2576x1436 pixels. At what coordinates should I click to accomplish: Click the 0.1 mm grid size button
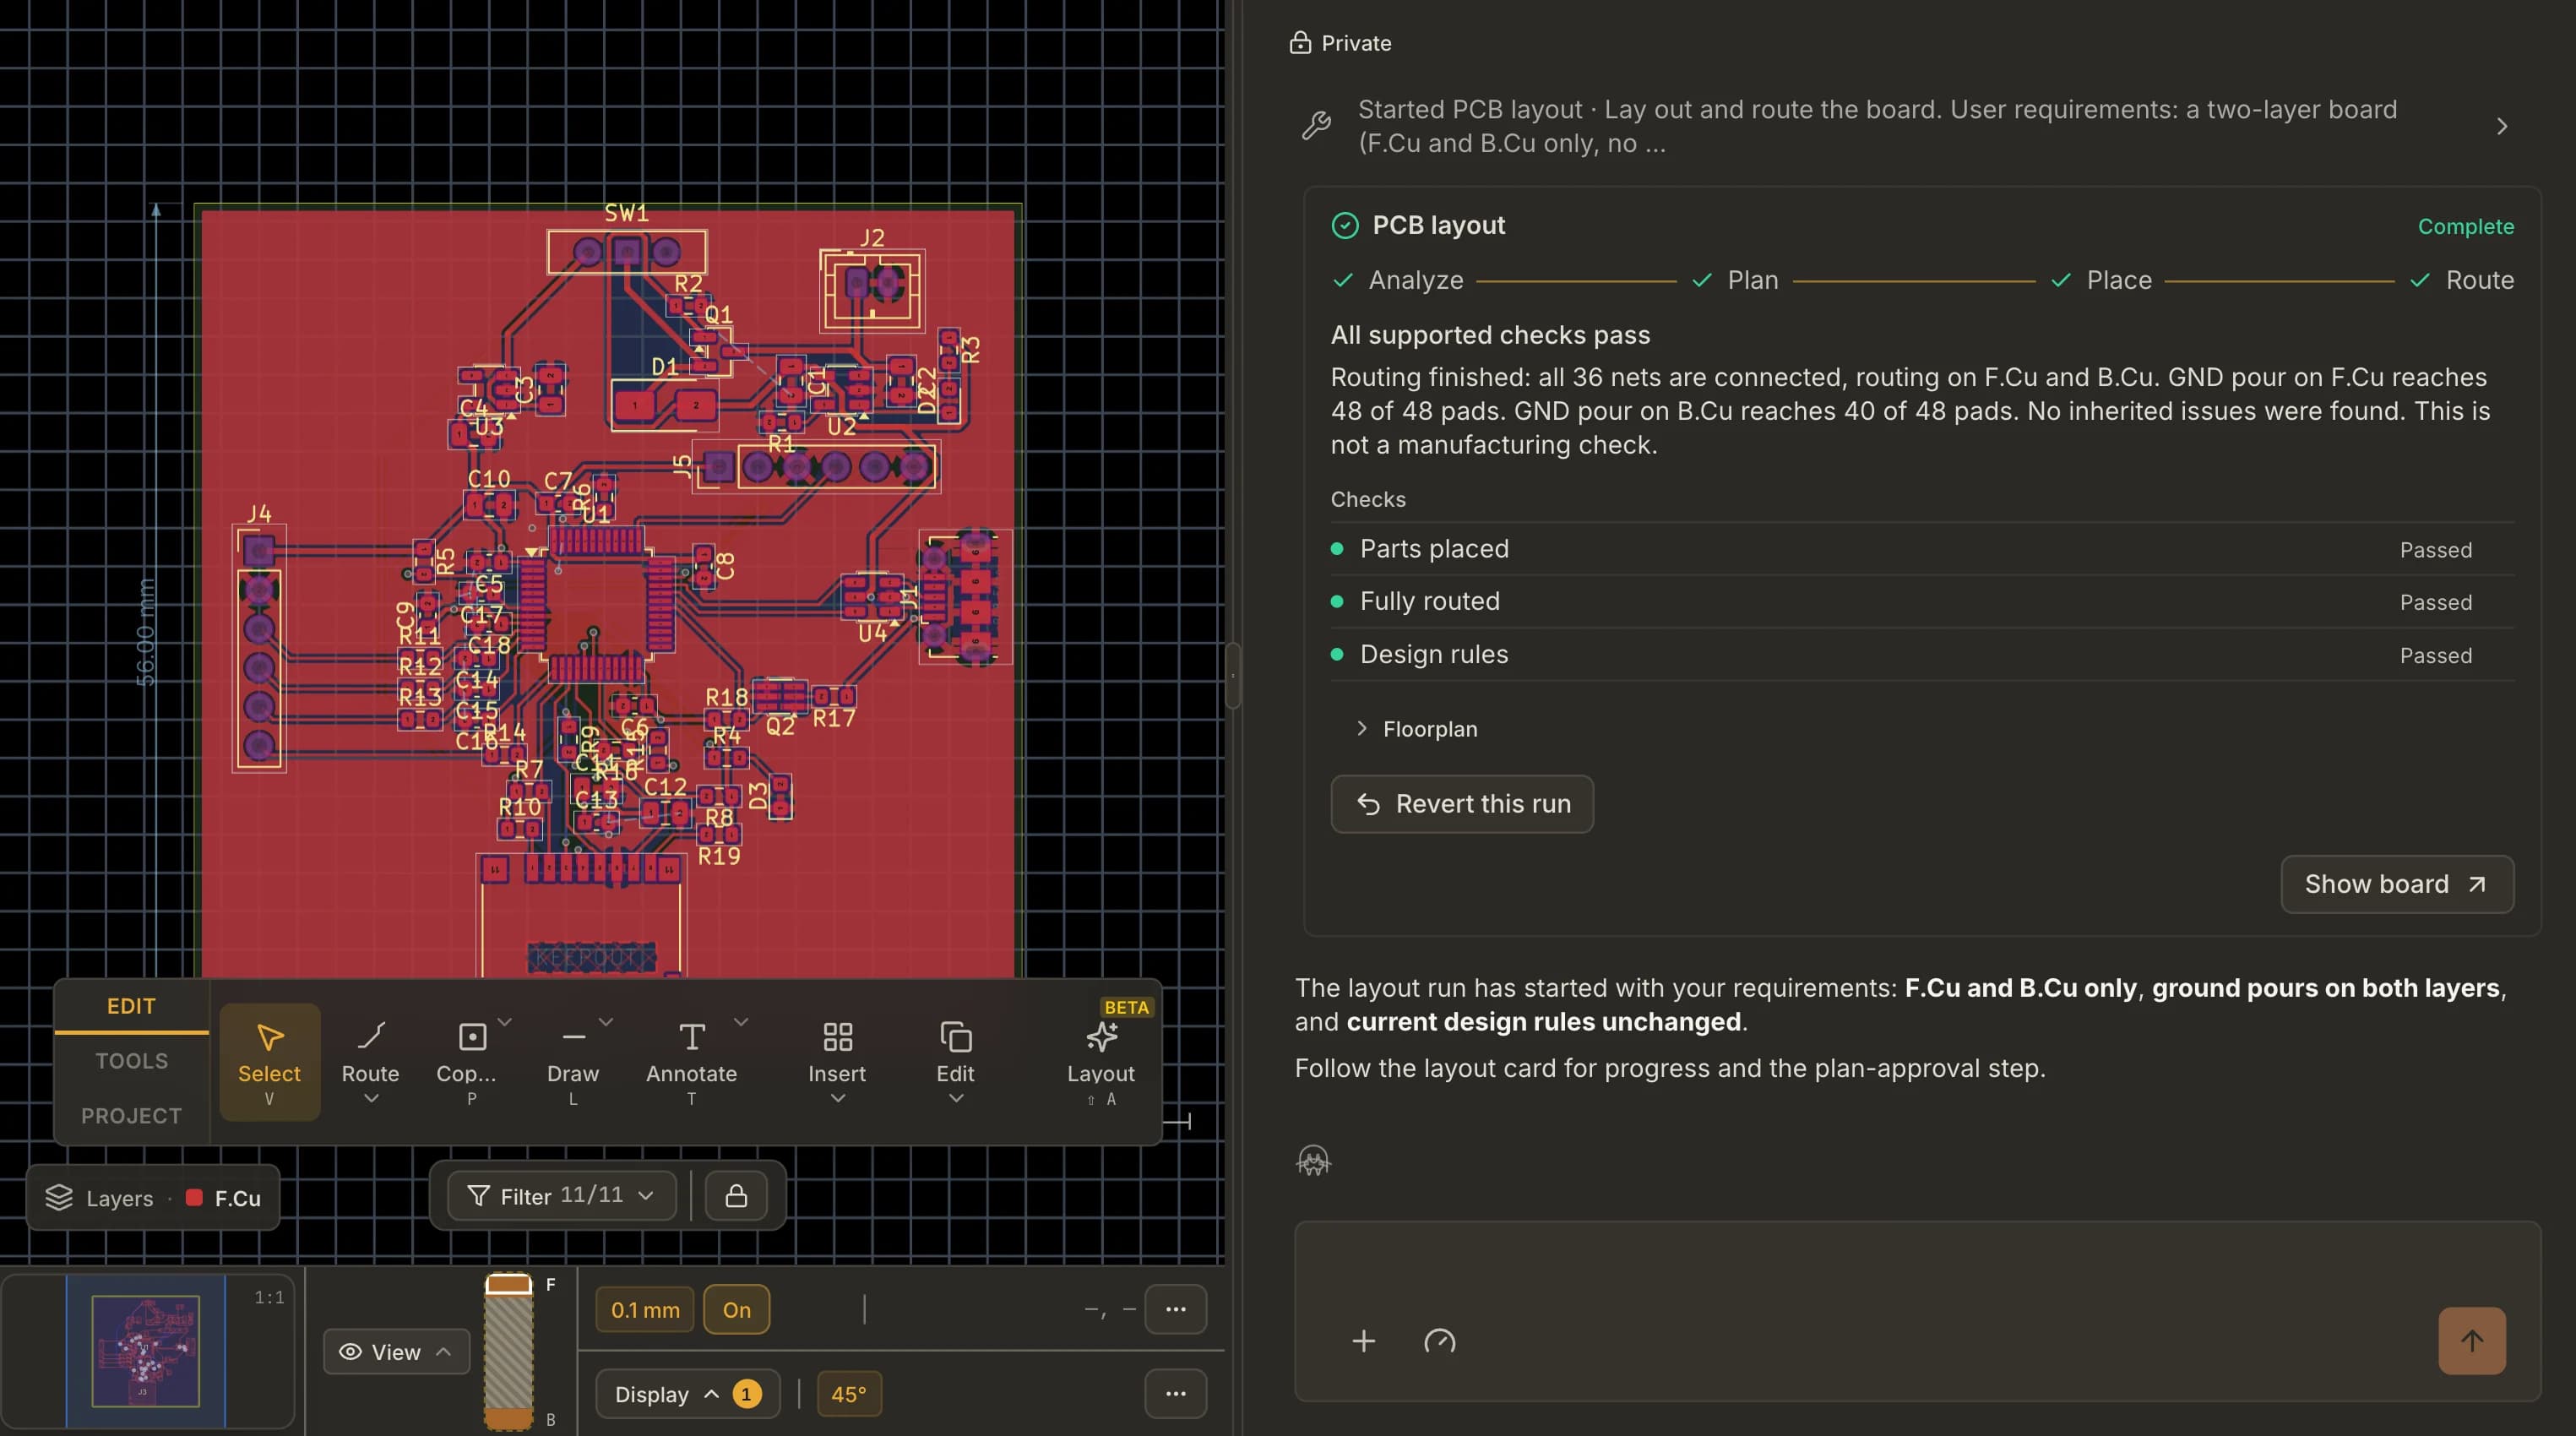tap(645, 1309)
